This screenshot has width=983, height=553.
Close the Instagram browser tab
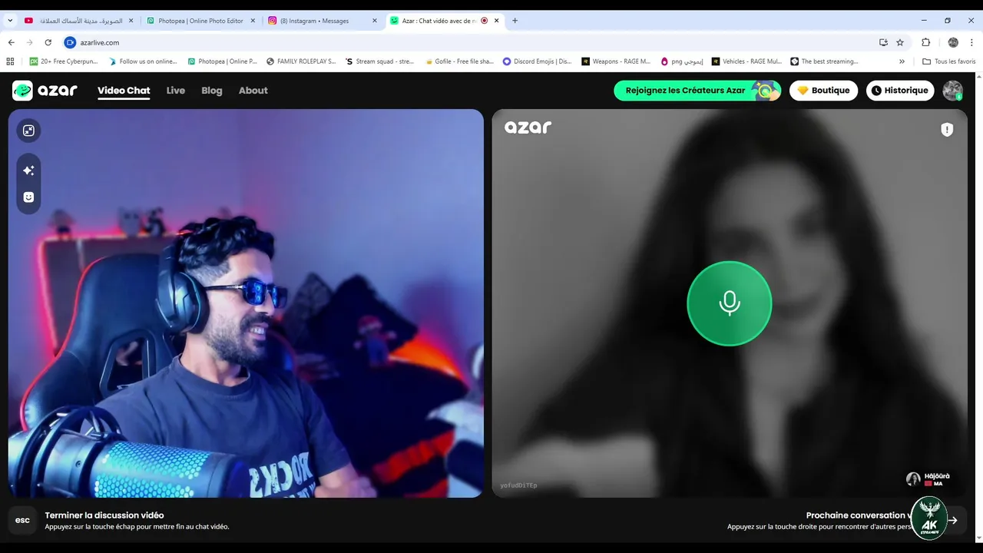click(375, 21)
